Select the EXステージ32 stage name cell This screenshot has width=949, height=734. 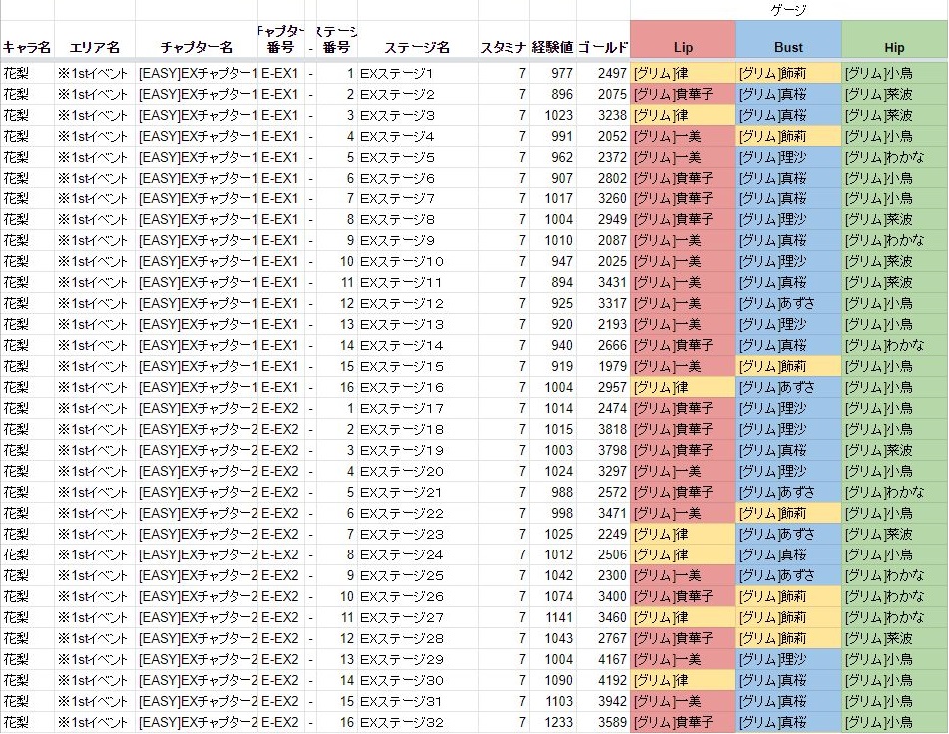(x=417, y=723)
